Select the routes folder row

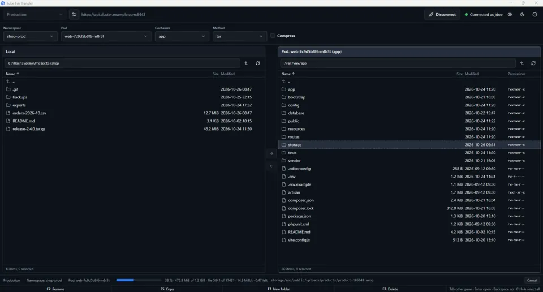click(410, 137)
